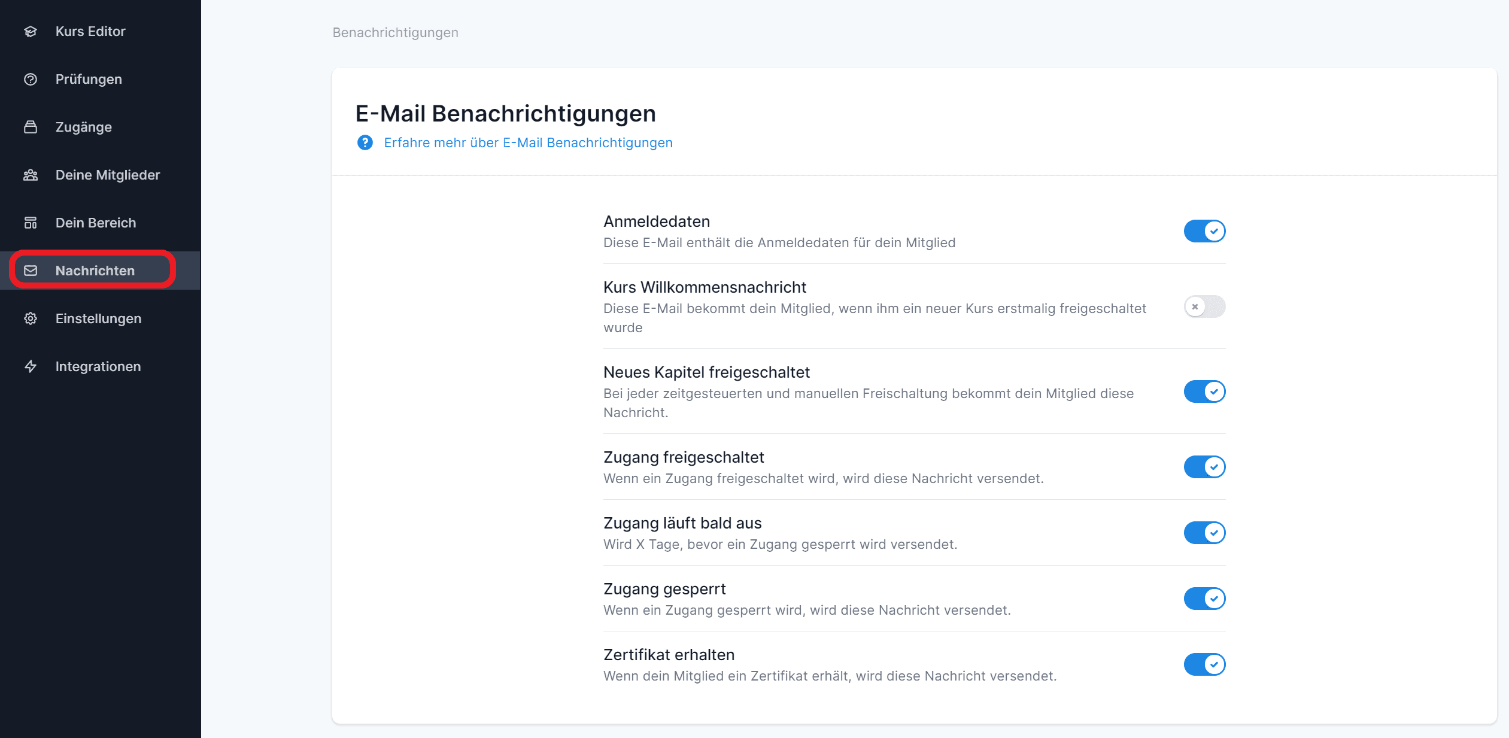Image resolution: width=1509 pixels, height=738 pixels.
Task: Open Zugänge menu item
Action: (x=101, y=127)
